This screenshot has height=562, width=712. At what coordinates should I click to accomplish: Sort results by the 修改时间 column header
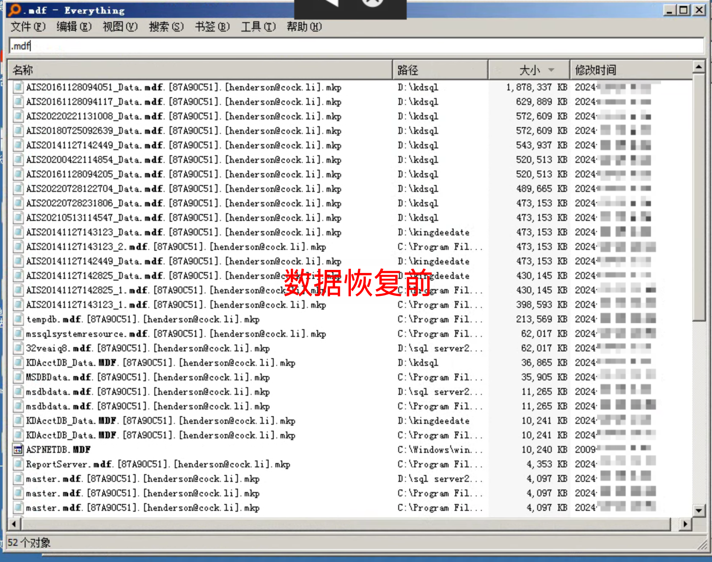(x=631, y=70)
